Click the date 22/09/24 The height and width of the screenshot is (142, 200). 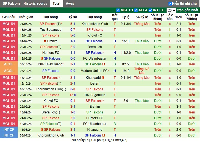(26, 107)
